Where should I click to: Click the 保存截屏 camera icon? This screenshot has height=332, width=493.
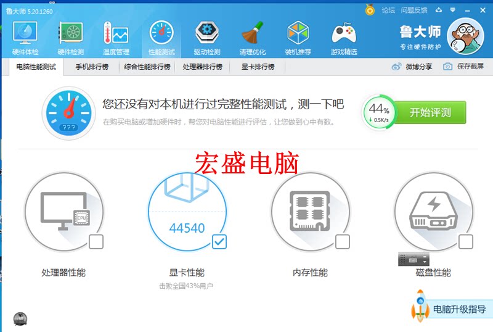(x=448, y=67)
